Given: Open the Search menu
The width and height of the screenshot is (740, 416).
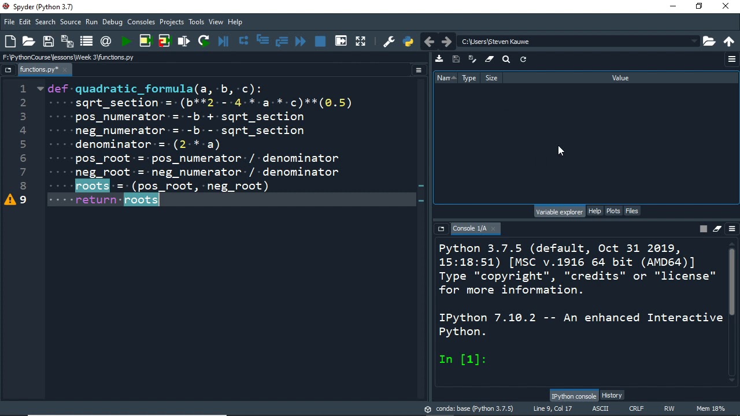Looking at the screenshot, I should click(45, 22).
